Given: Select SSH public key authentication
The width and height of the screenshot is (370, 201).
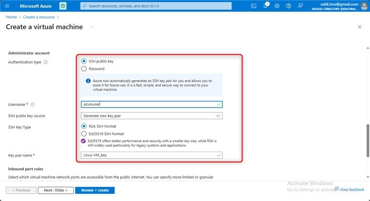Looking at the screenshot, I should click(84, 62).
